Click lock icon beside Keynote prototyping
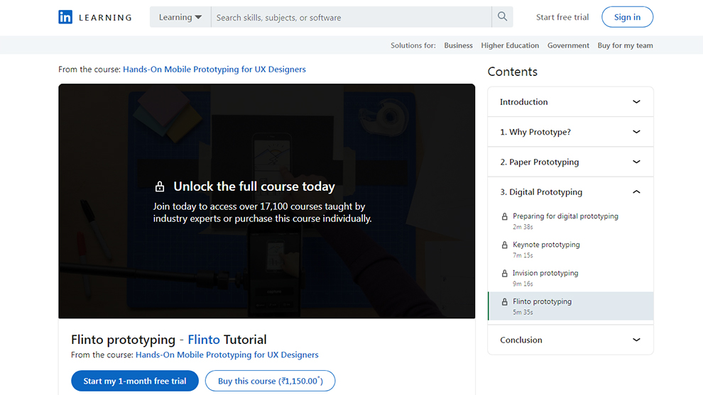The image size is (703, 395). click(504, 245)
